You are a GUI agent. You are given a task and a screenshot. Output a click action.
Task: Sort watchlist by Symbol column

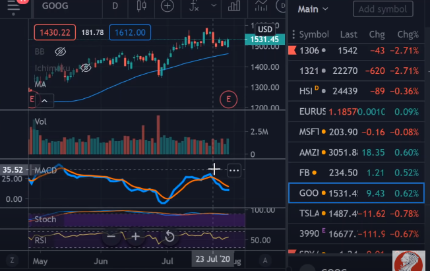[x=314, y=34]
